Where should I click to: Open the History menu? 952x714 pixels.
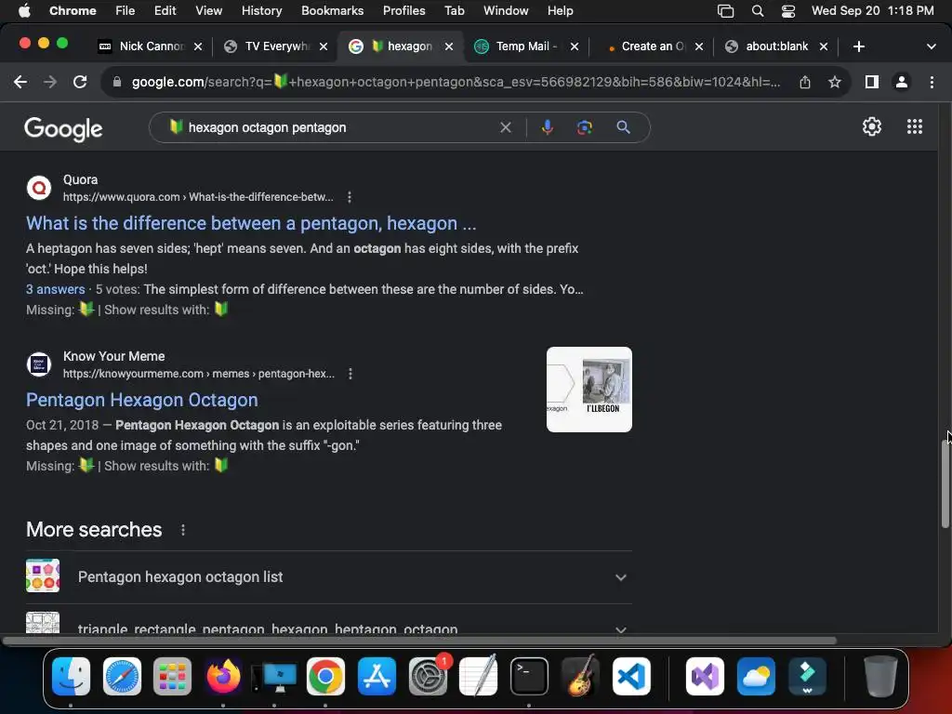pyautogui.click(x=261, y=10)
